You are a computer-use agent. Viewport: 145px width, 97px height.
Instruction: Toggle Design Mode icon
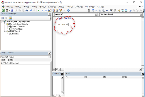click(49, 11)
